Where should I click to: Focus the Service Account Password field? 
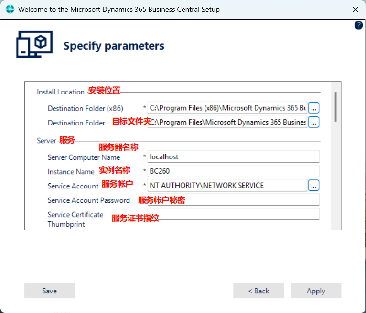point(234,200)
